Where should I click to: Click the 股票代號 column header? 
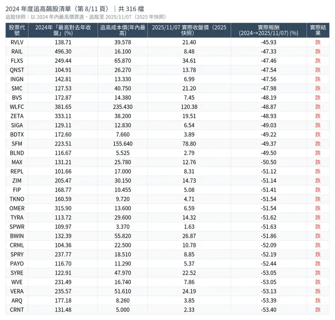[17, 30]
